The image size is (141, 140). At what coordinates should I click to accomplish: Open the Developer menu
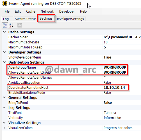tap(67, 11)
